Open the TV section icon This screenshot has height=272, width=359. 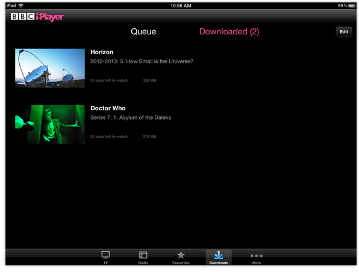[105, 255]
